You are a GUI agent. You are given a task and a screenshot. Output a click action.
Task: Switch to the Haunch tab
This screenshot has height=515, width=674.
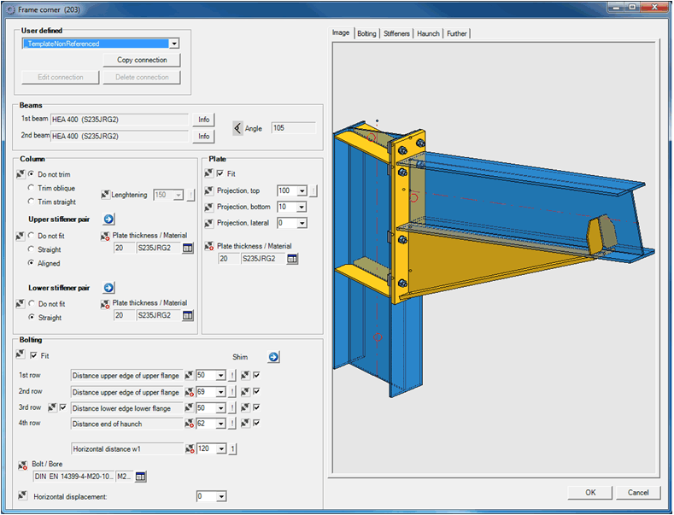[428, 33]
